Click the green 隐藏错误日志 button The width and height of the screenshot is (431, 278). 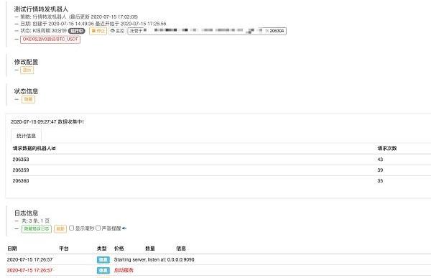click(37, 228)
